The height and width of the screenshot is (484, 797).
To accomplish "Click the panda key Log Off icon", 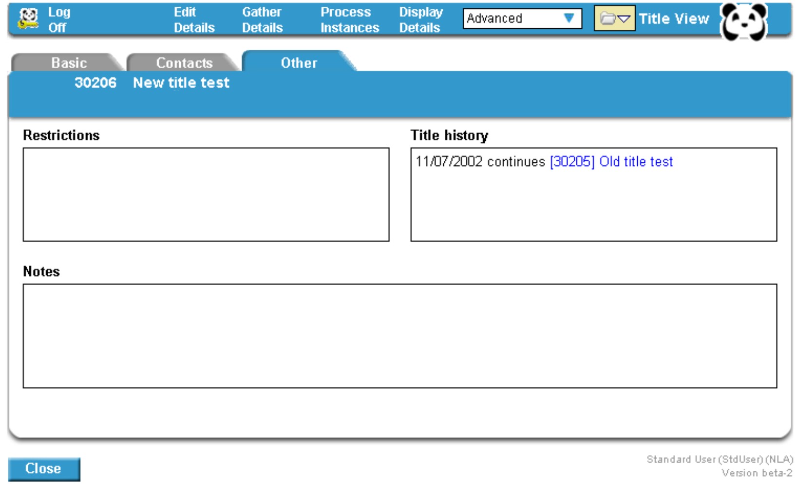I will click(28, 19).
